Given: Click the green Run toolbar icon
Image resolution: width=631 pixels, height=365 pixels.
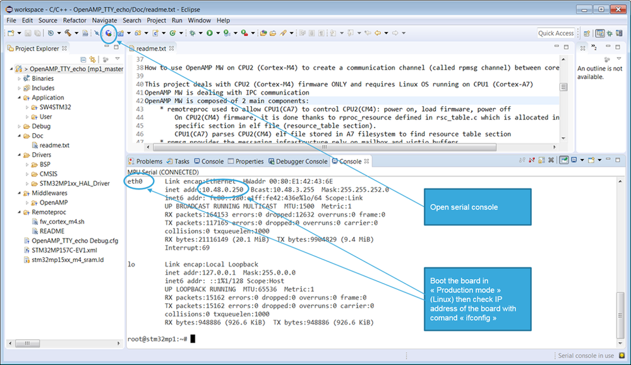Looking at the screenshot, I should point(210,33).
